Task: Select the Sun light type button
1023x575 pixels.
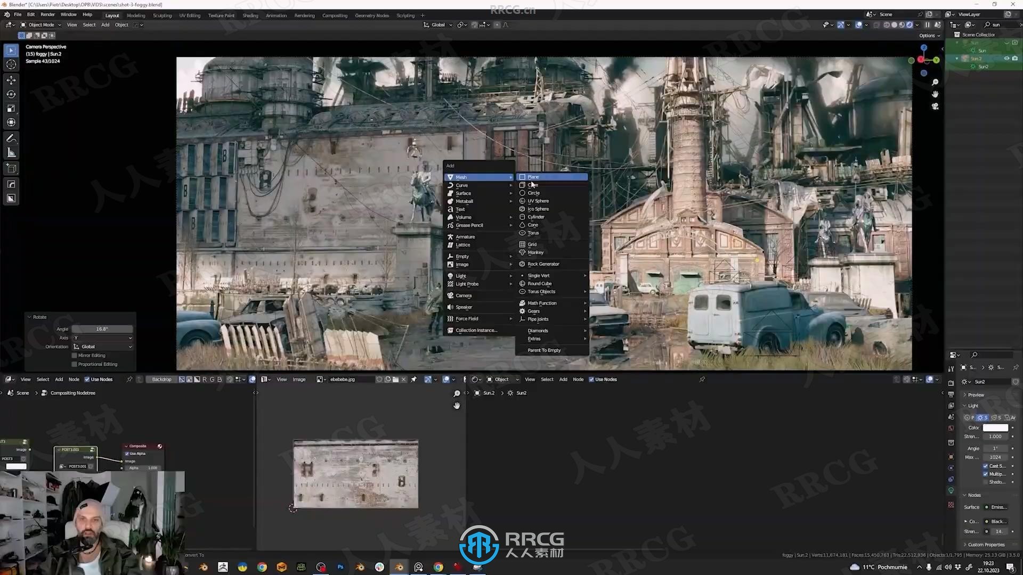Action: pyautogui.click(x=983, y=418)
